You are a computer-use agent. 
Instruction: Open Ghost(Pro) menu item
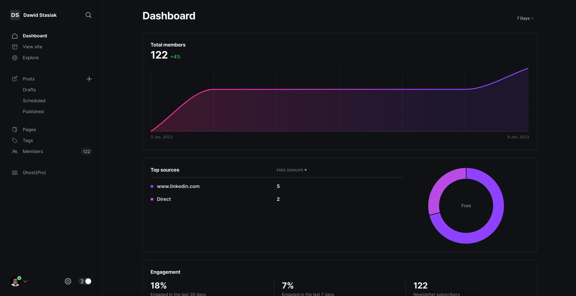coord(34,173)
